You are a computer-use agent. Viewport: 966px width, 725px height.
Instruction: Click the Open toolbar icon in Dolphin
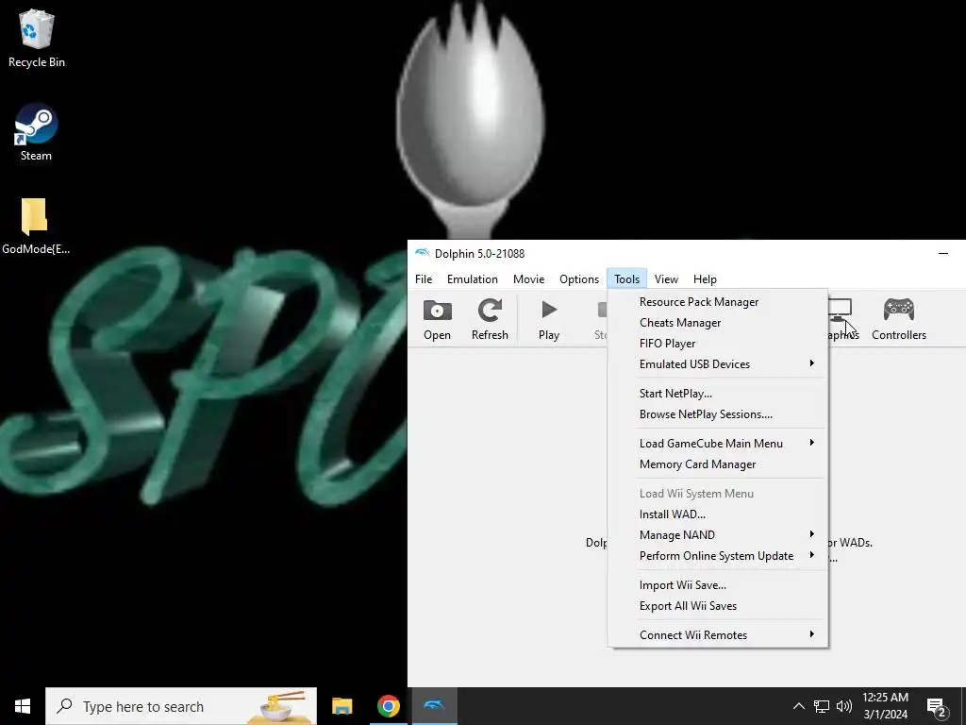click(x=437, y=319)
